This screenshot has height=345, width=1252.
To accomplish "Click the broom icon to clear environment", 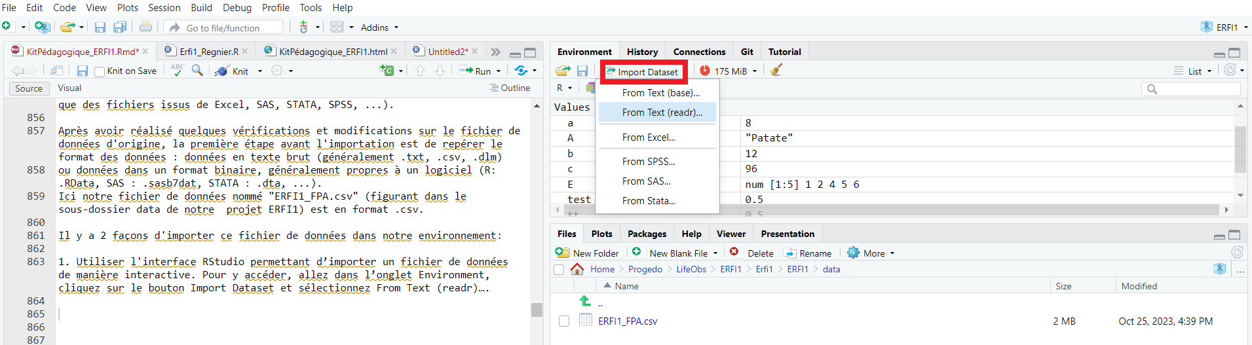I will pos(776,71).
